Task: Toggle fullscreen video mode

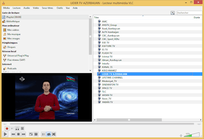Action: pos(31,134)
